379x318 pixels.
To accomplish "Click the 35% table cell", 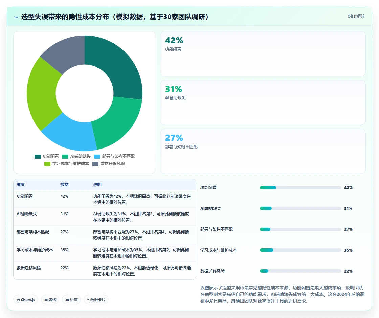I will click(x=64, y=250).
